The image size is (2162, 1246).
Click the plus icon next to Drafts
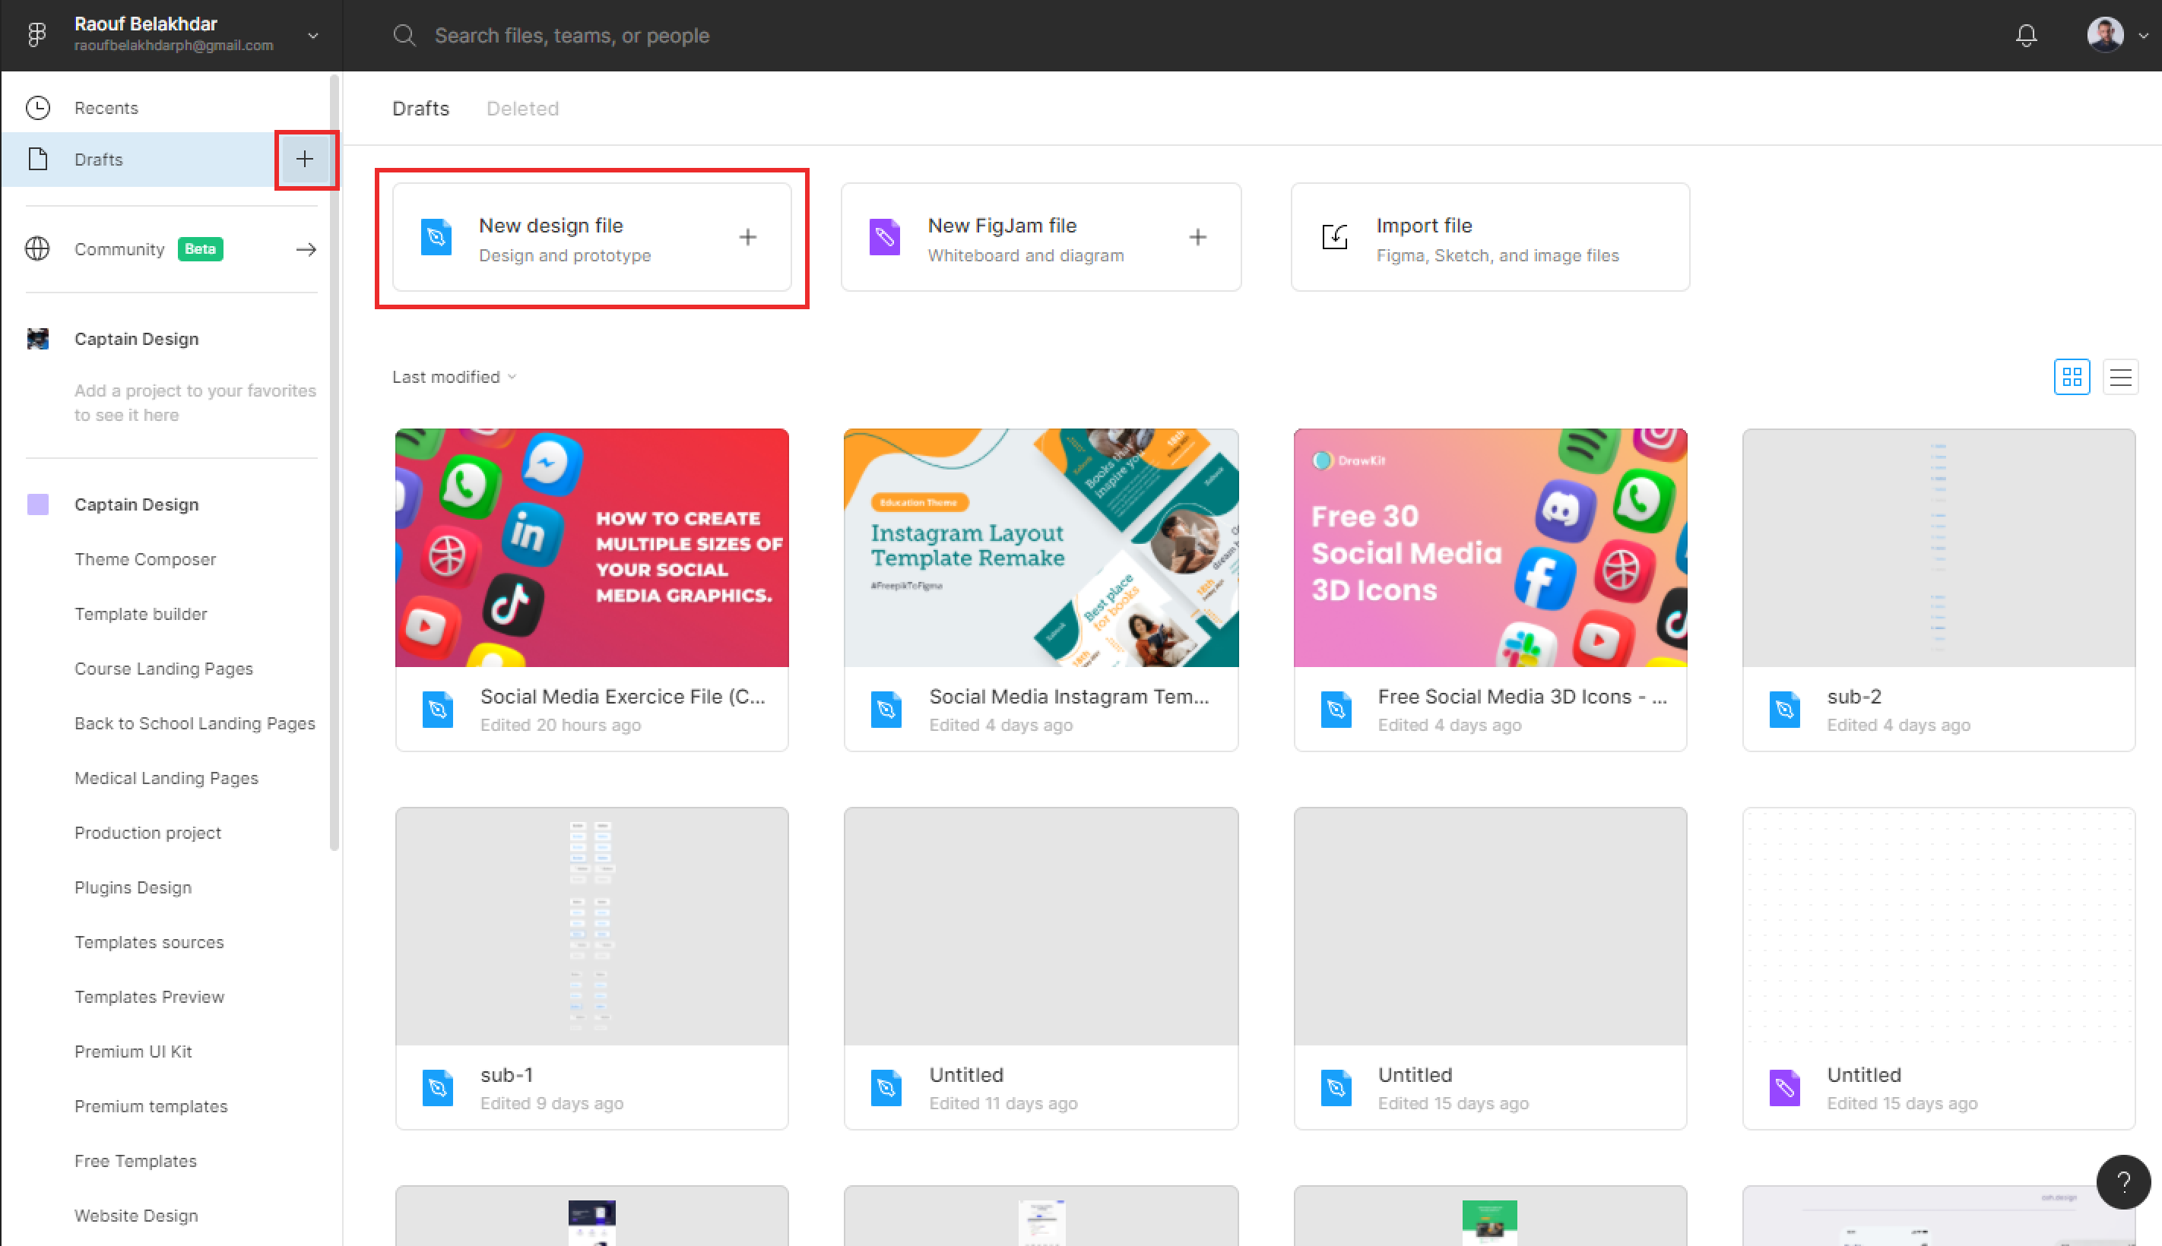306,160
